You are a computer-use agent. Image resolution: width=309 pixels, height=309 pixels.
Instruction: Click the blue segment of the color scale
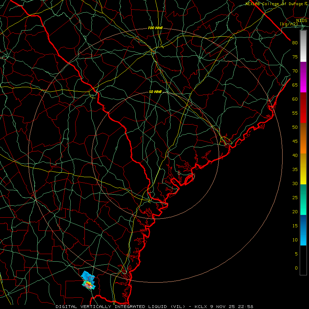(x=303, y=230)
